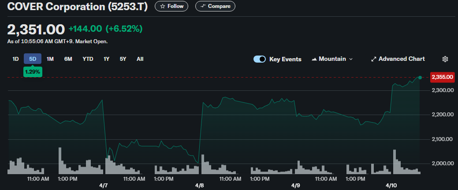Viewport: 458px width, 190px height.
Task: Click the (+6.52%) percent change
Action: point(124,29)
